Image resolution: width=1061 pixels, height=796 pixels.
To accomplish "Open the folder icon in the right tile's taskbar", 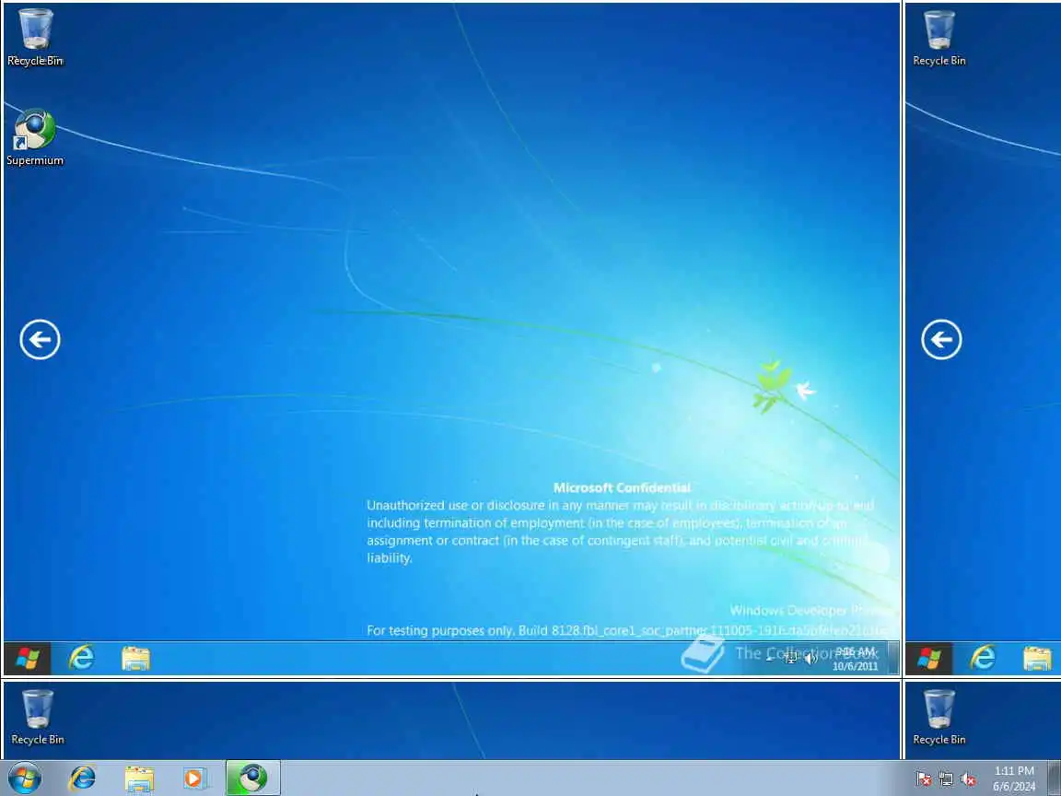I will coord(1037,659).
